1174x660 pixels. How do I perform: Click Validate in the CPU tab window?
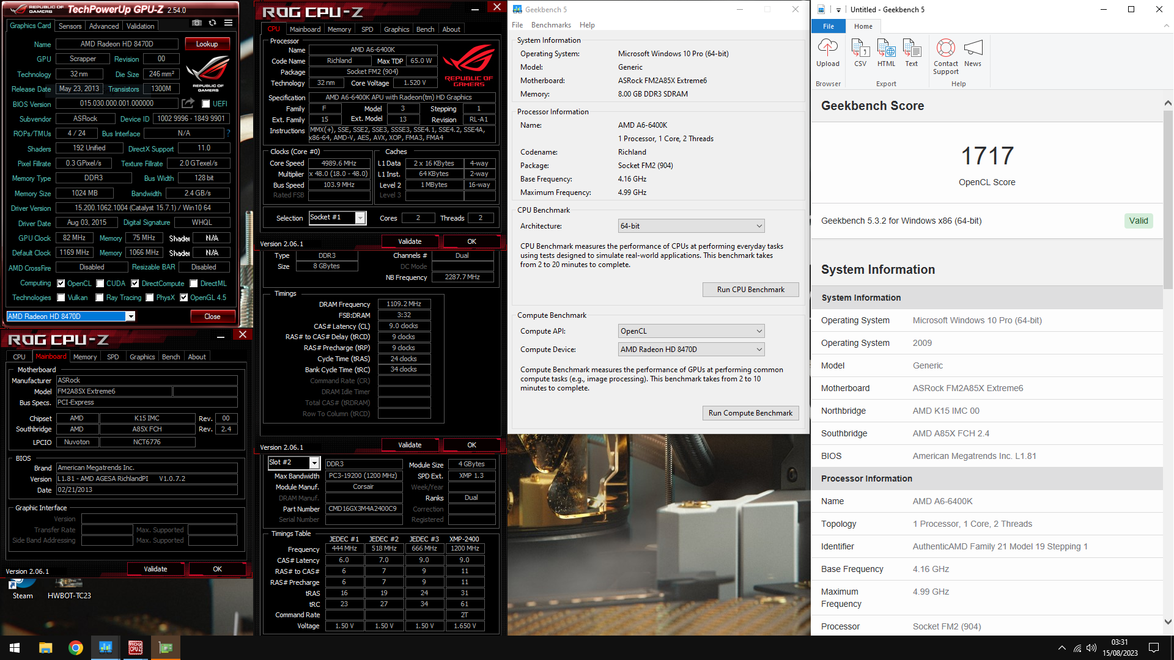pos(410,241)
